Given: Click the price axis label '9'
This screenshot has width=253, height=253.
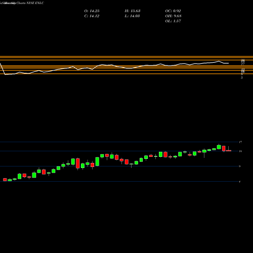Looking at the screenshot, I should (240, 166).
